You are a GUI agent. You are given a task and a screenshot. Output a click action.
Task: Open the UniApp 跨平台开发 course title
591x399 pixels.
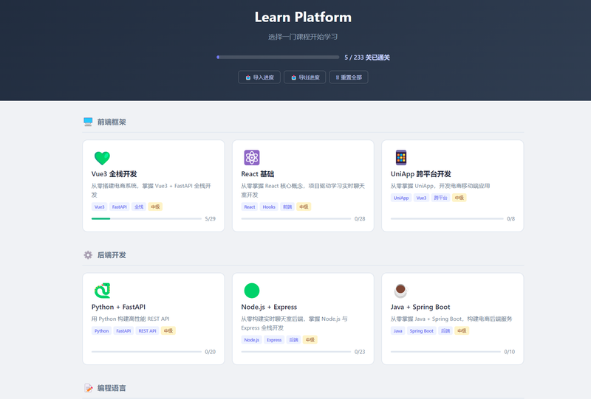coord(420,174)
